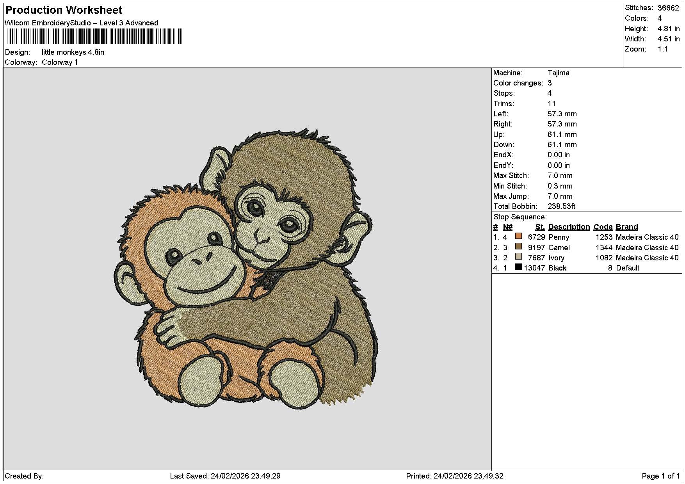Click the 'Stop Sequence:' heading
685x484 pixels.
click(520, 217)
